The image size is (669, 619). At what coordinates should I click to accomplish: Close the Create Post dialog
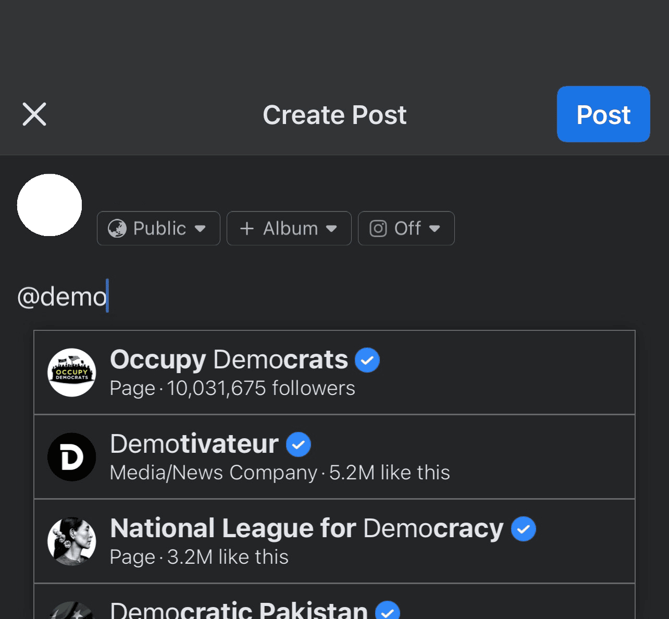(34, 114)
